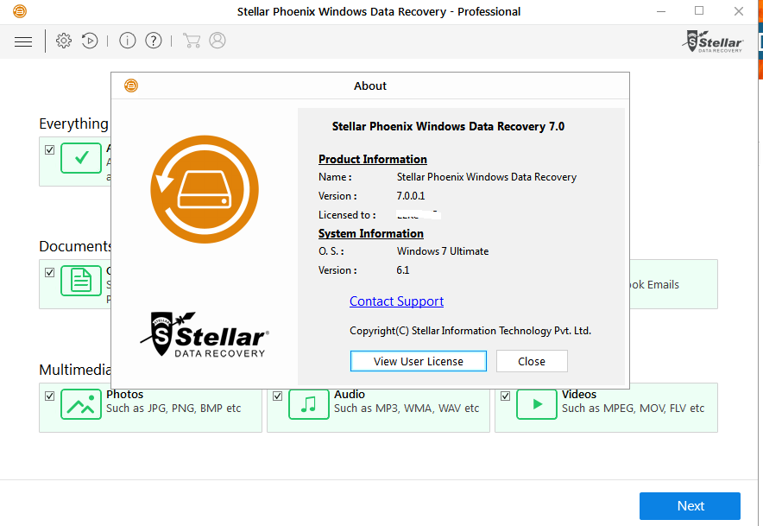Click the Multimedia section heading
This screenshot has height=526, width=763.
(75, 371)
